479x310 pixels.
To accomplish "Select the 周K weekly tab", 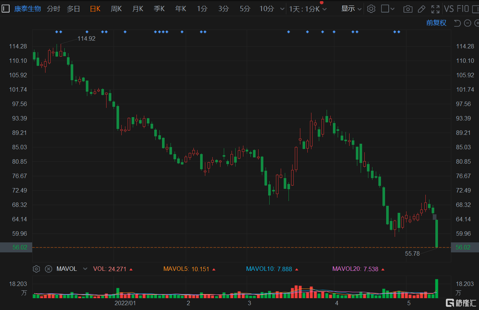I will [x=116, y=8].
